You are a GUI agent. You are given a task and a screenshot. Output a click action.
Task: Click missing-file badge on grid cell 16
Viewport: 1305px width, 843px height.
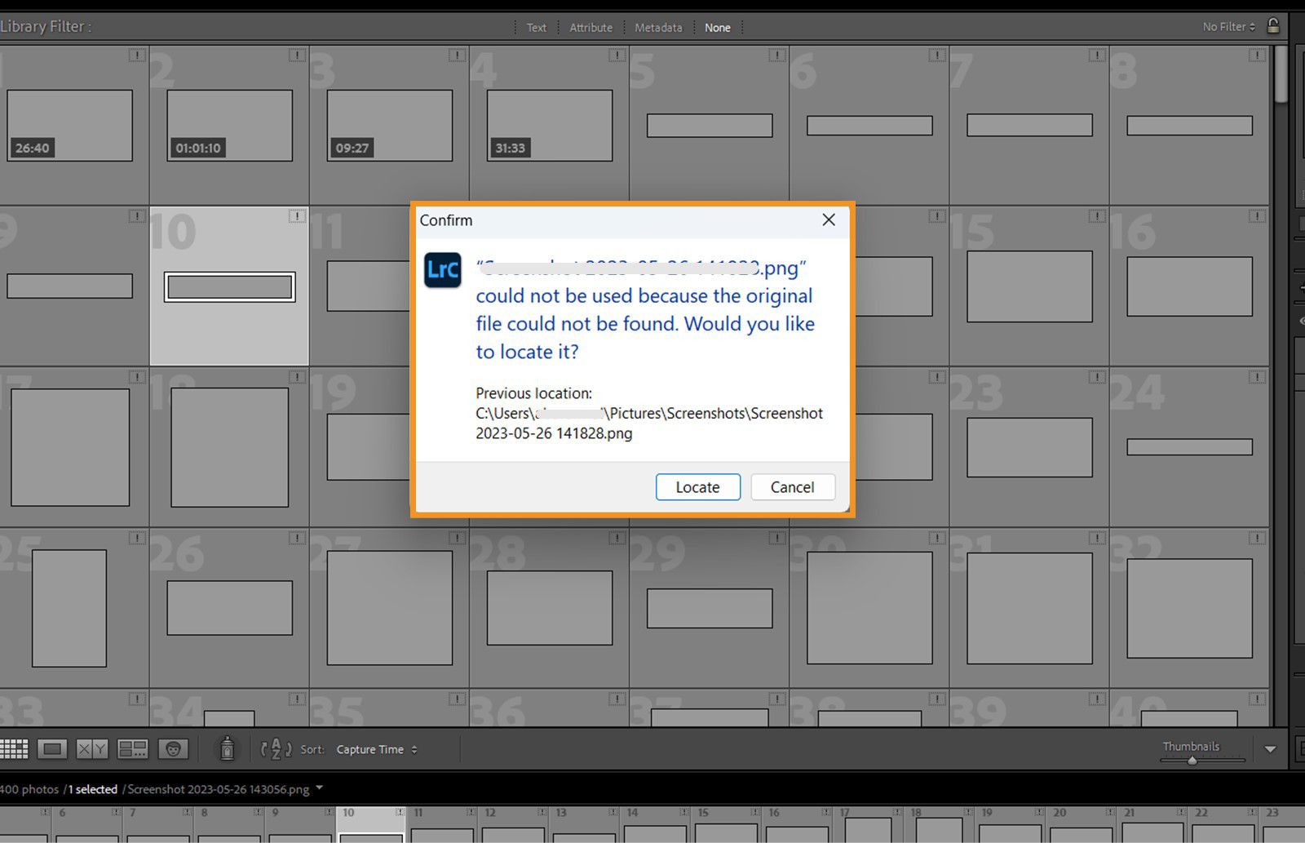(x=1257, y=216)
